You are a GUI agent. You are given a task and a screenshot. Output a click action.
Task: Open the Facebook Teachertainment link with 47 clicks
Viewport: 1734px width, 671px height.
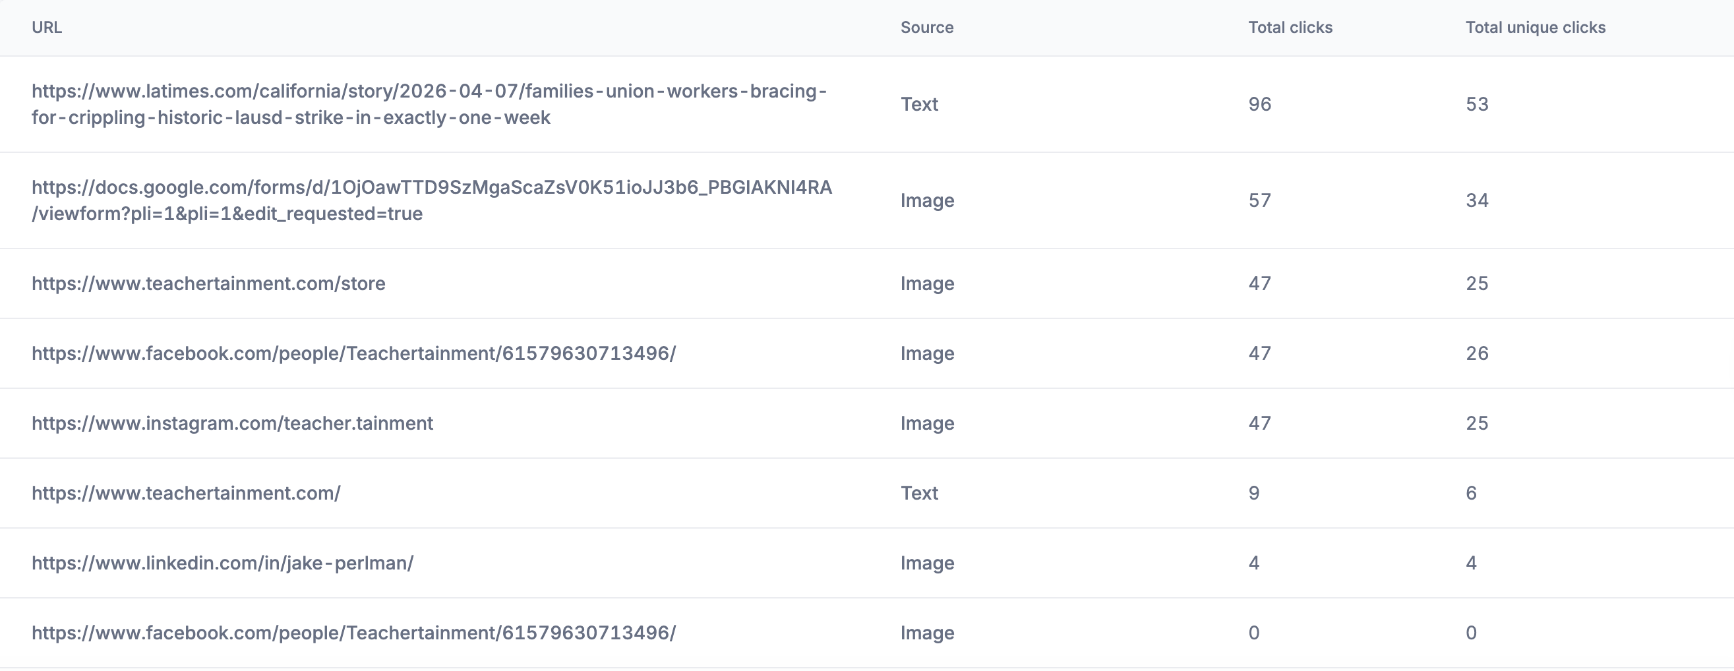point(353,353)
